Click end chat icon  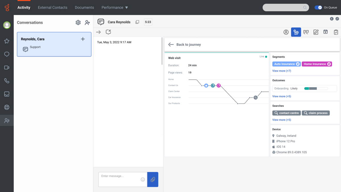(x=108, y=32)
